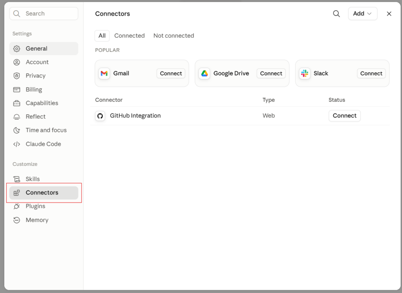Switch to the Connected tab
This screenshot has height=293, width=402.
(130, 36)
